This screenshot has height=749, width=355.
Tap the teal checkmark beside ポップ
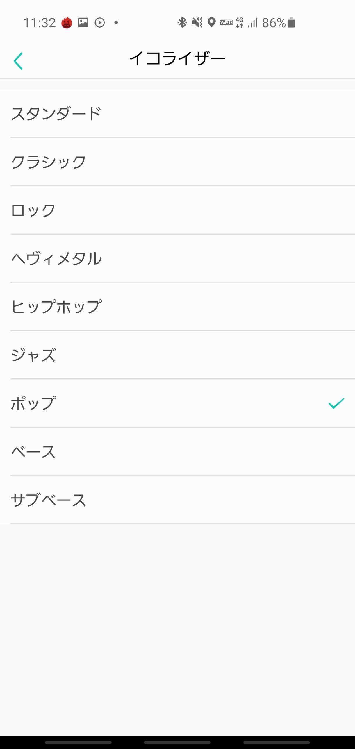(x=336, y=403)
